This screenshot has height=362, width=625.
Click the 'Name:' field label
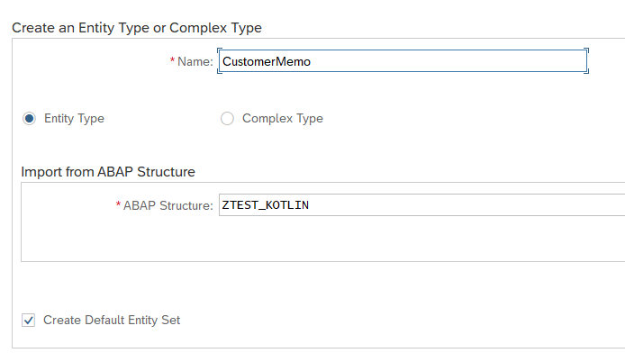195,61
